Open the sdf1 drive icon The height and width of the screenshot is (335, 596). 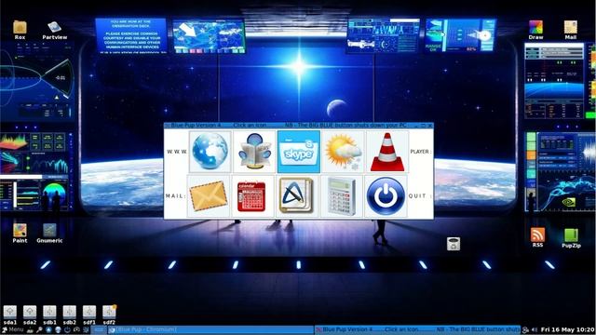(89, 315)
